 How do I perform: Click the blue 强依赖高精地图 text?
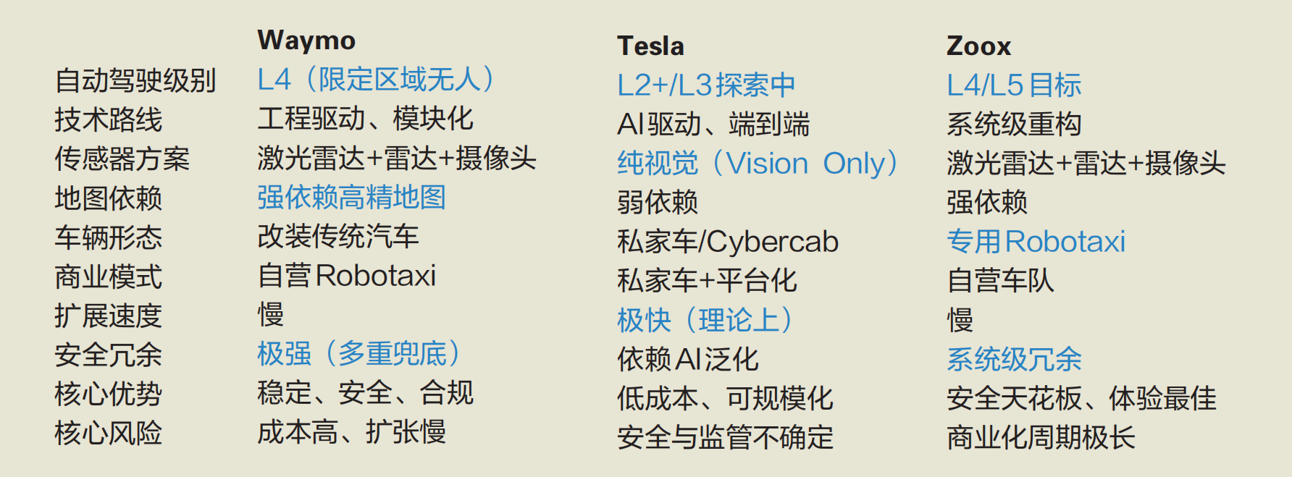pyautogui.click(x=351, y=197)
